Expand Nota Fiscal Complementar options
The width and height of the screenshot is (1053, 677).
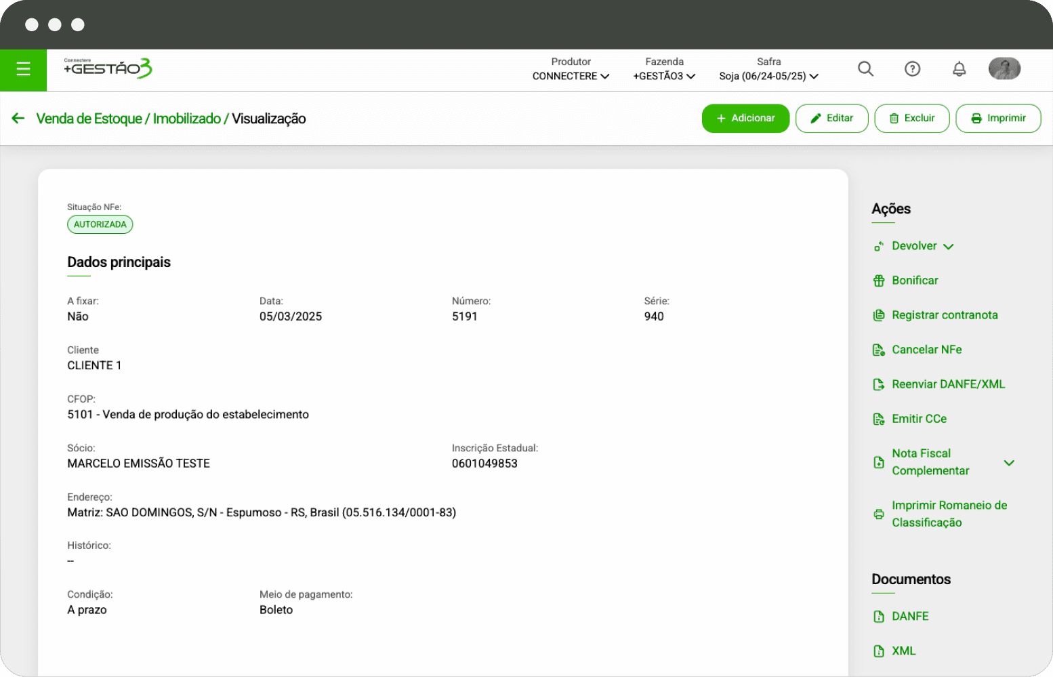(x=1009, y=463)
